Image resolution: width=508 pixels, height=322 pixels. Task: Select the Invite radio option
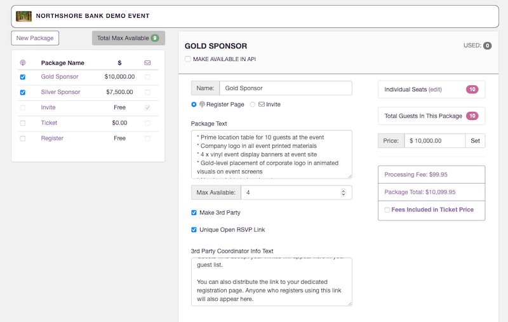click(253, 104)
